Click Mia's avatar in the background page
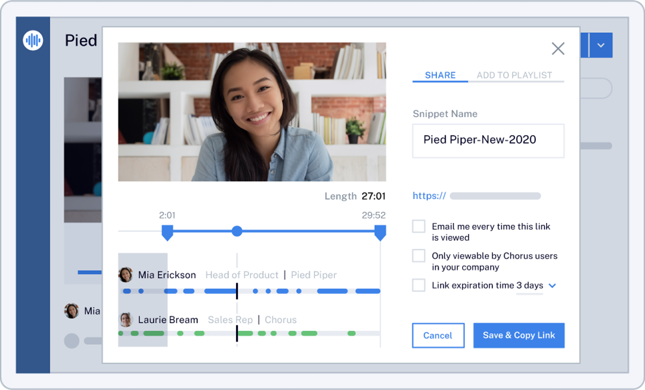 click(x=71, y=310)
